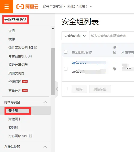Open the 华北2（北京）region dropdown
134x152 pixels.
(x=80, y=7)
